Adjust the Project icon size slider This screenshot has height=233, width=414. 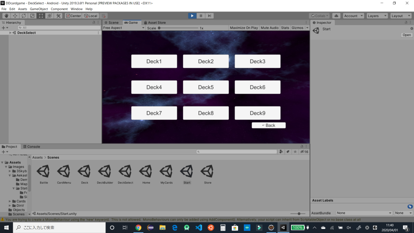tap(298, 214)
